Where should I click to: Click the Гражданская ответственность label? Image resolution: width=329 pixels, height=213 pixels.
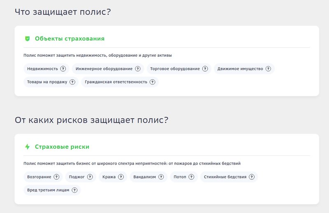(x=116, y=82)
